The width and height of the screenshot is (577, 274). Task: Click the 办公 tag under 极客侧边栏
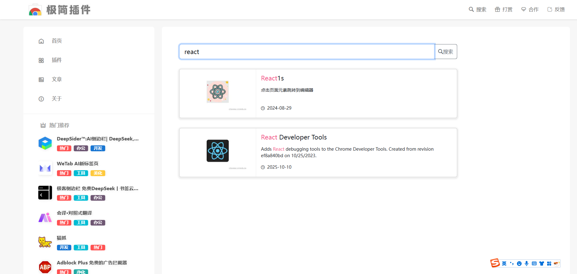pos(98,198)
